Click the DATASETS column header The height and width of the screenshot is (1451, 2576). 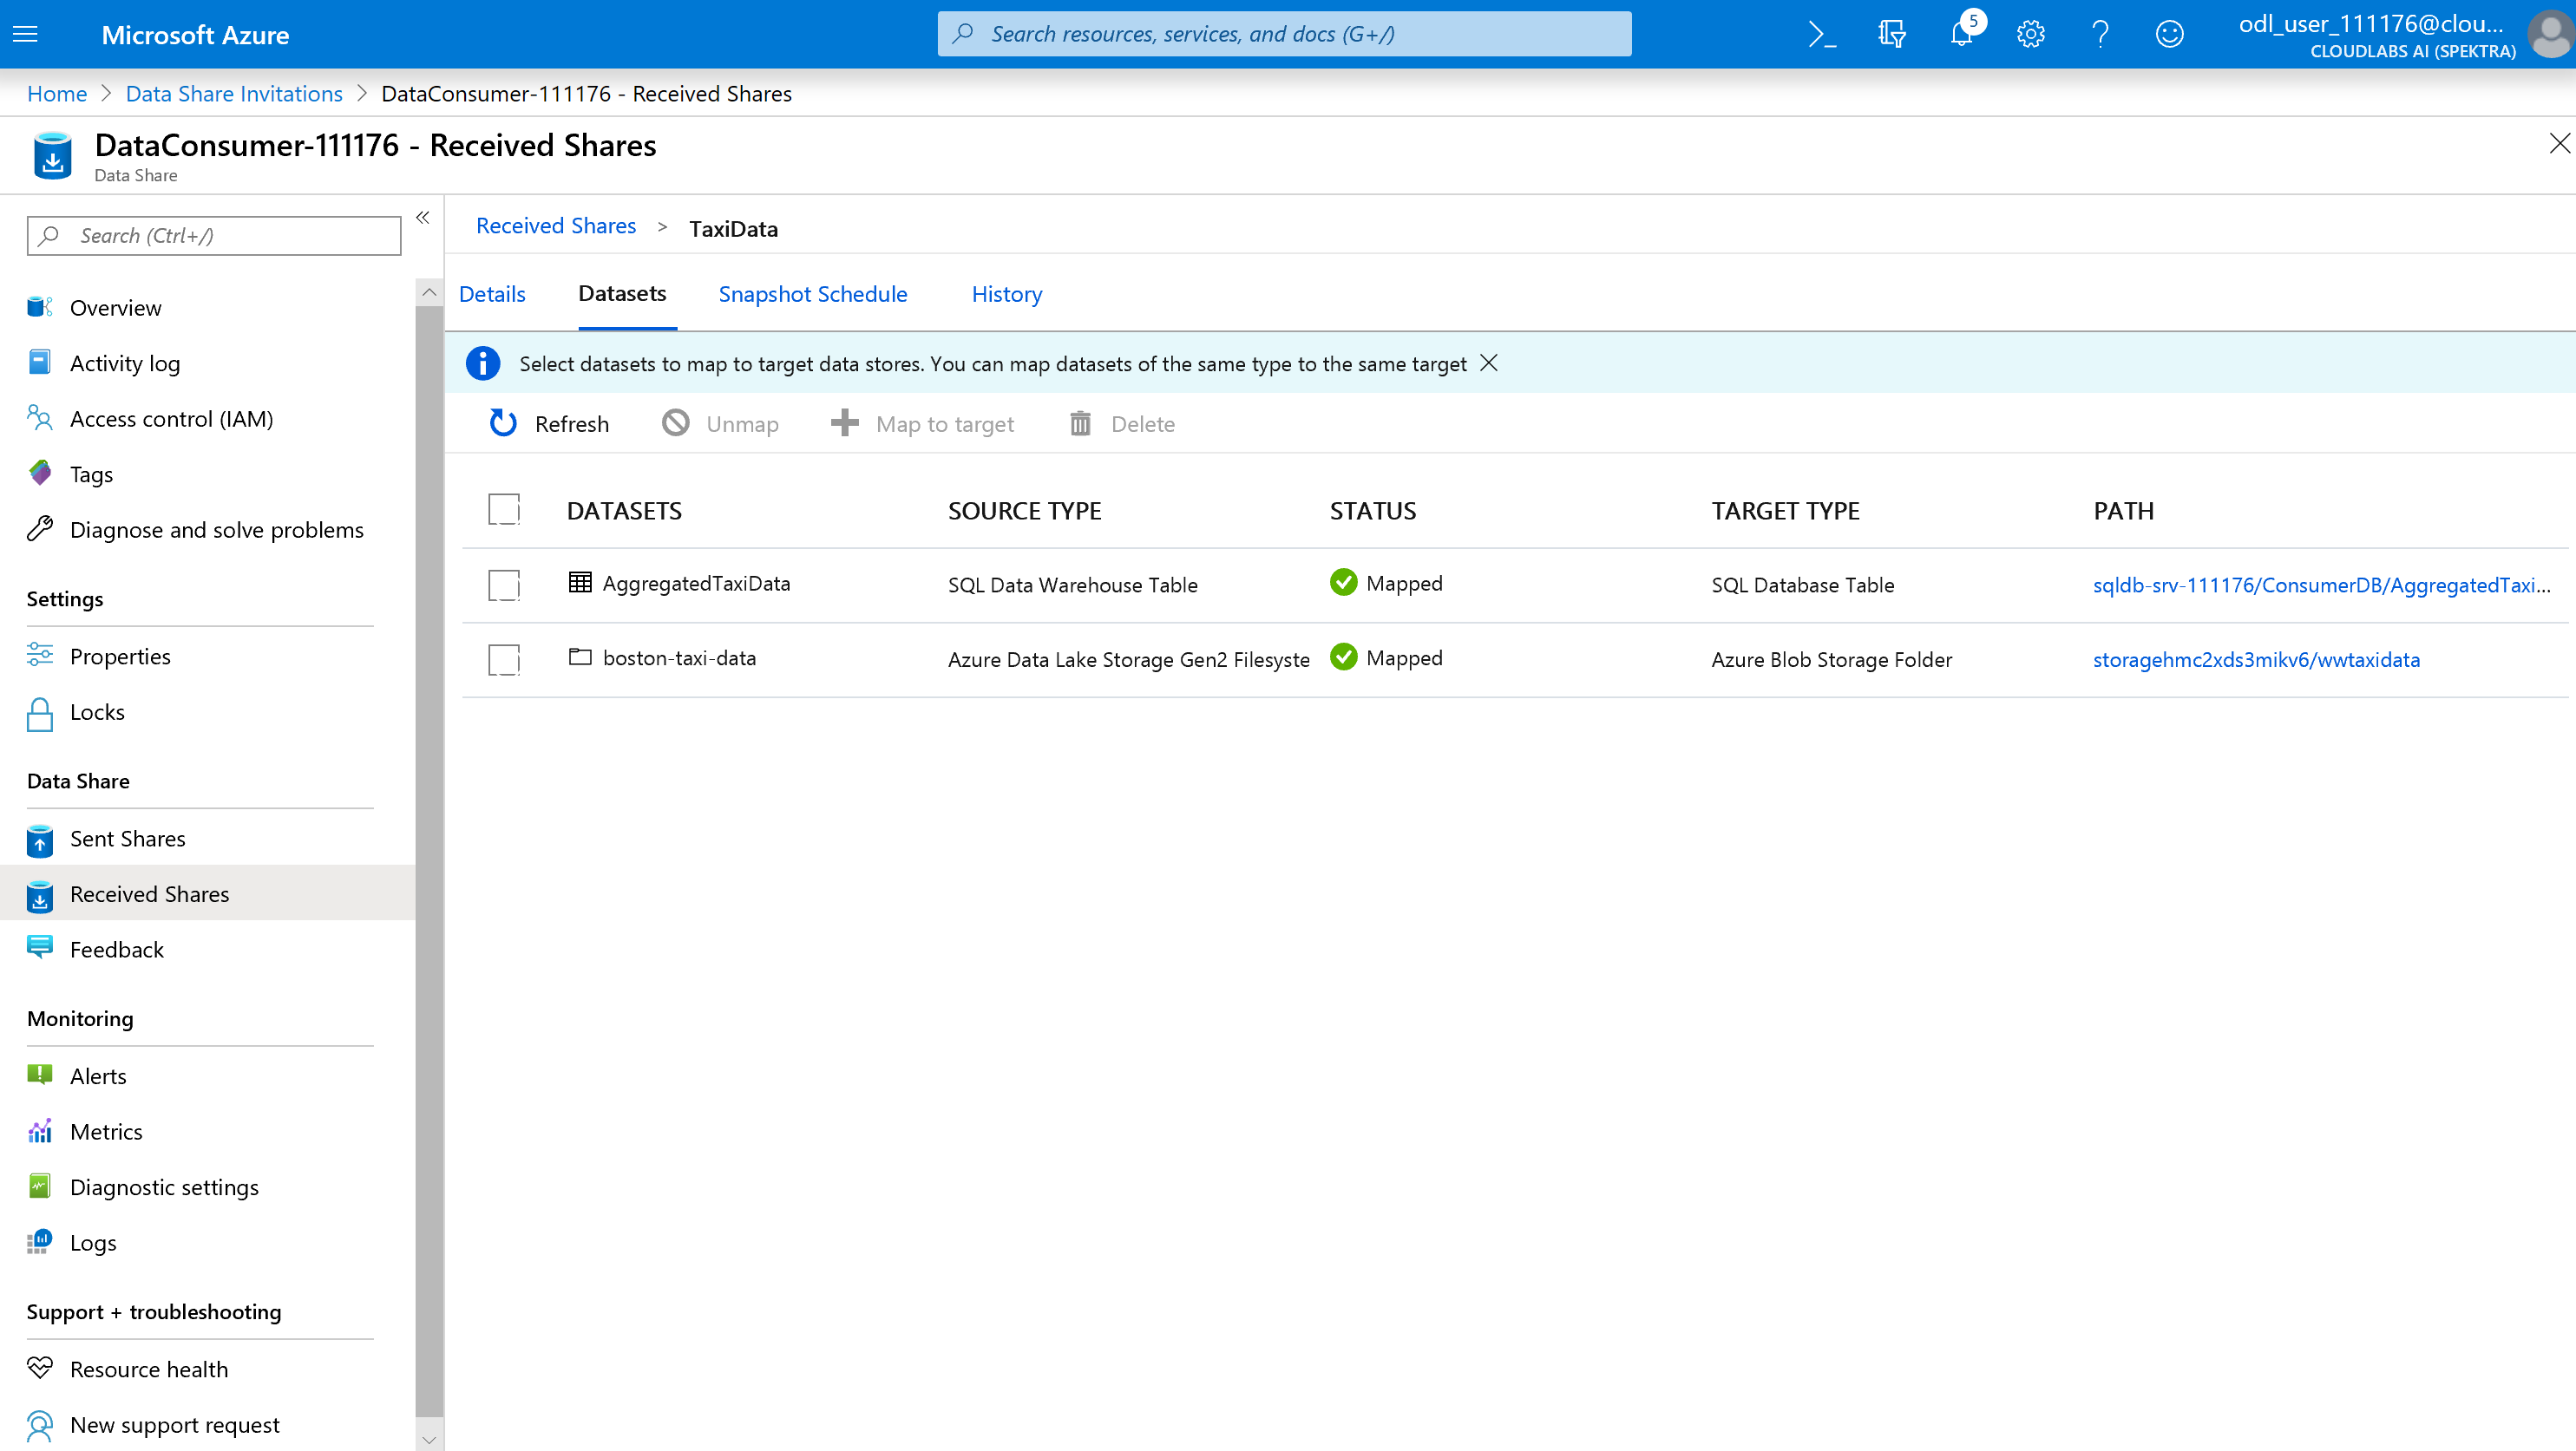click(x=624, y=511)
